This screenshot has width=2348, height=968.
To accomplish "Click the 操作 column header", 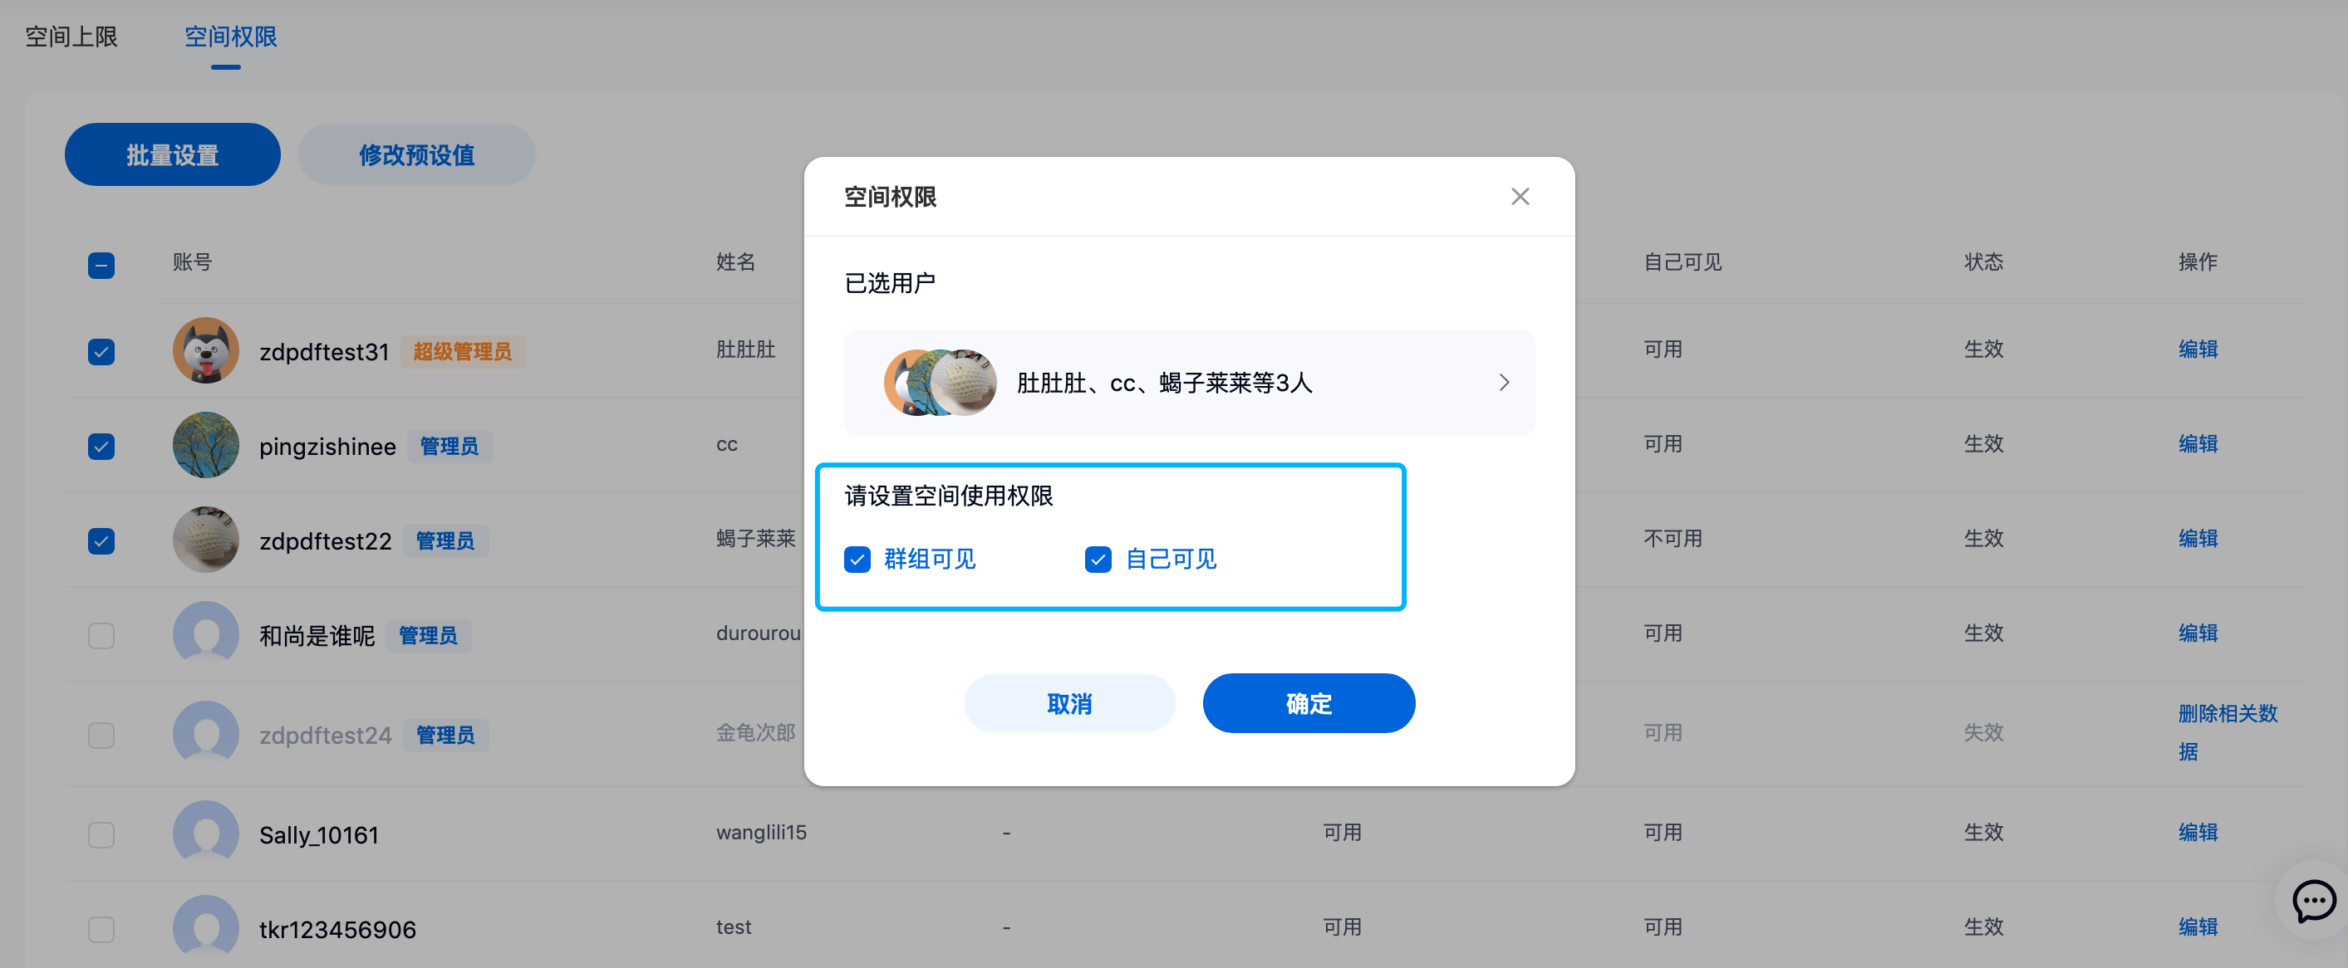I will 2198,262.
